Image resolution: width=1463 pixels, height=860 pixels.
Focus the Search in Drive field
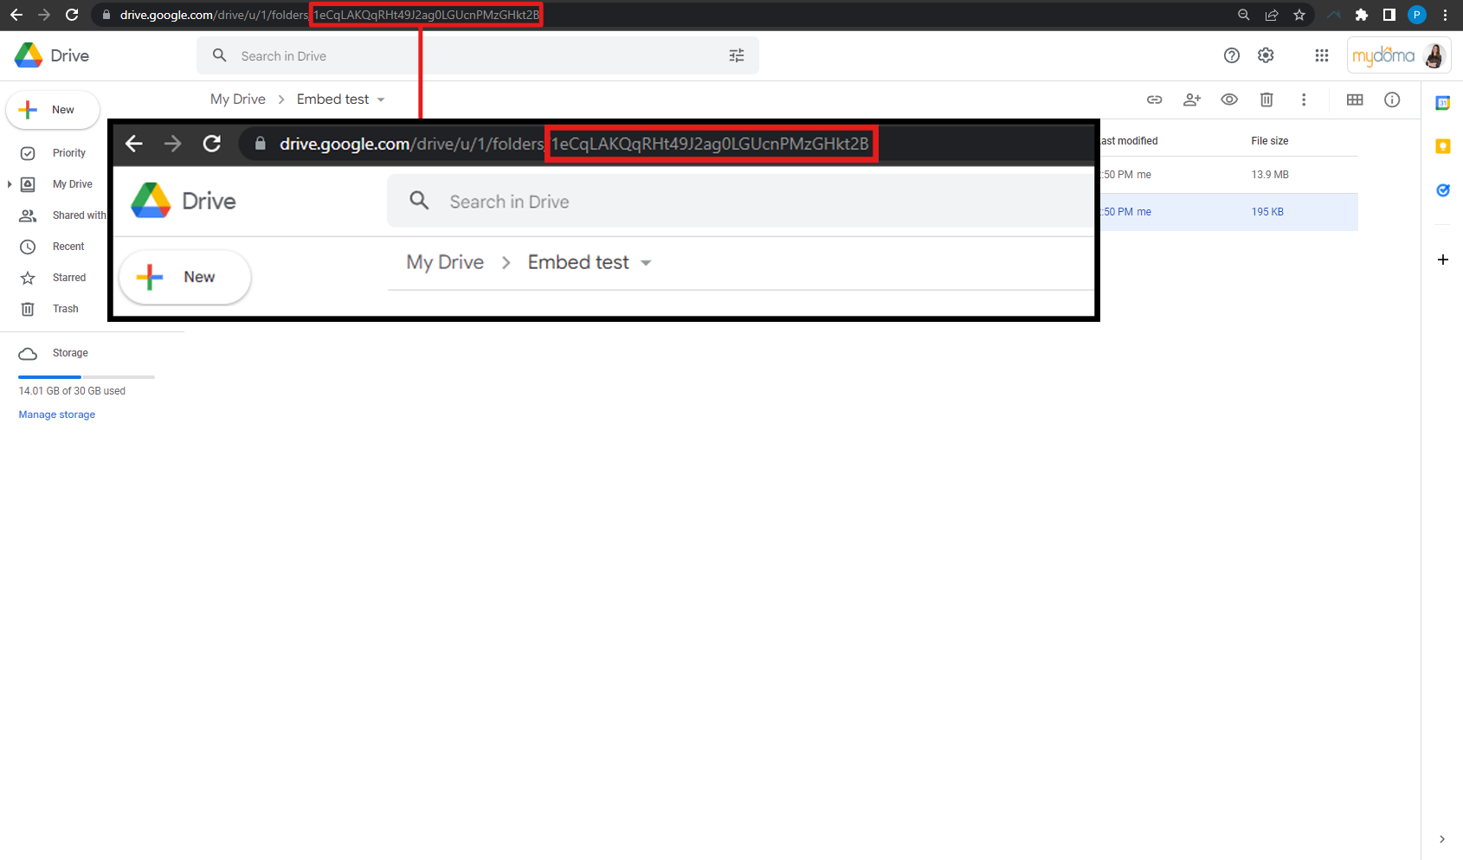point(478,55)
